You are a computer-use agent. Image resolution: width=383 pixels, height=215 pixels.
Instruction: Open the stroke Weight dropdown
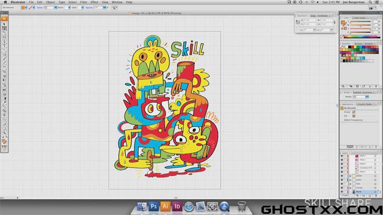click(367, 97)
